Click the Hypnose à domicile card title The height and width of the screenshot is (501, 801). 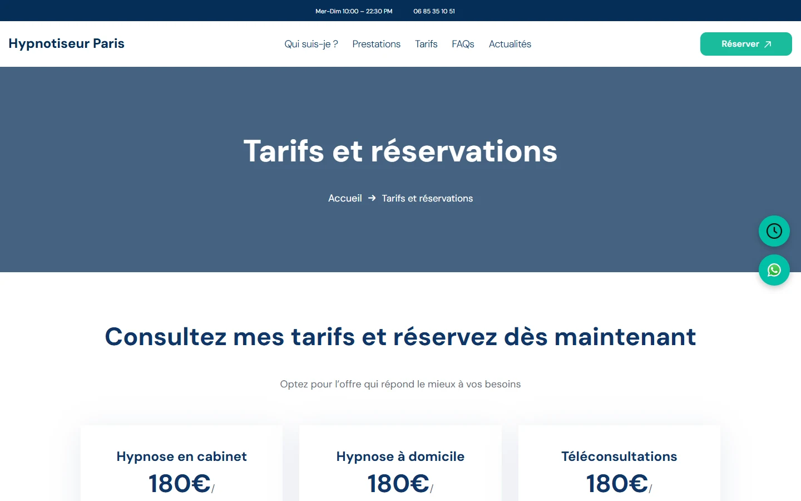pos(400,456)
